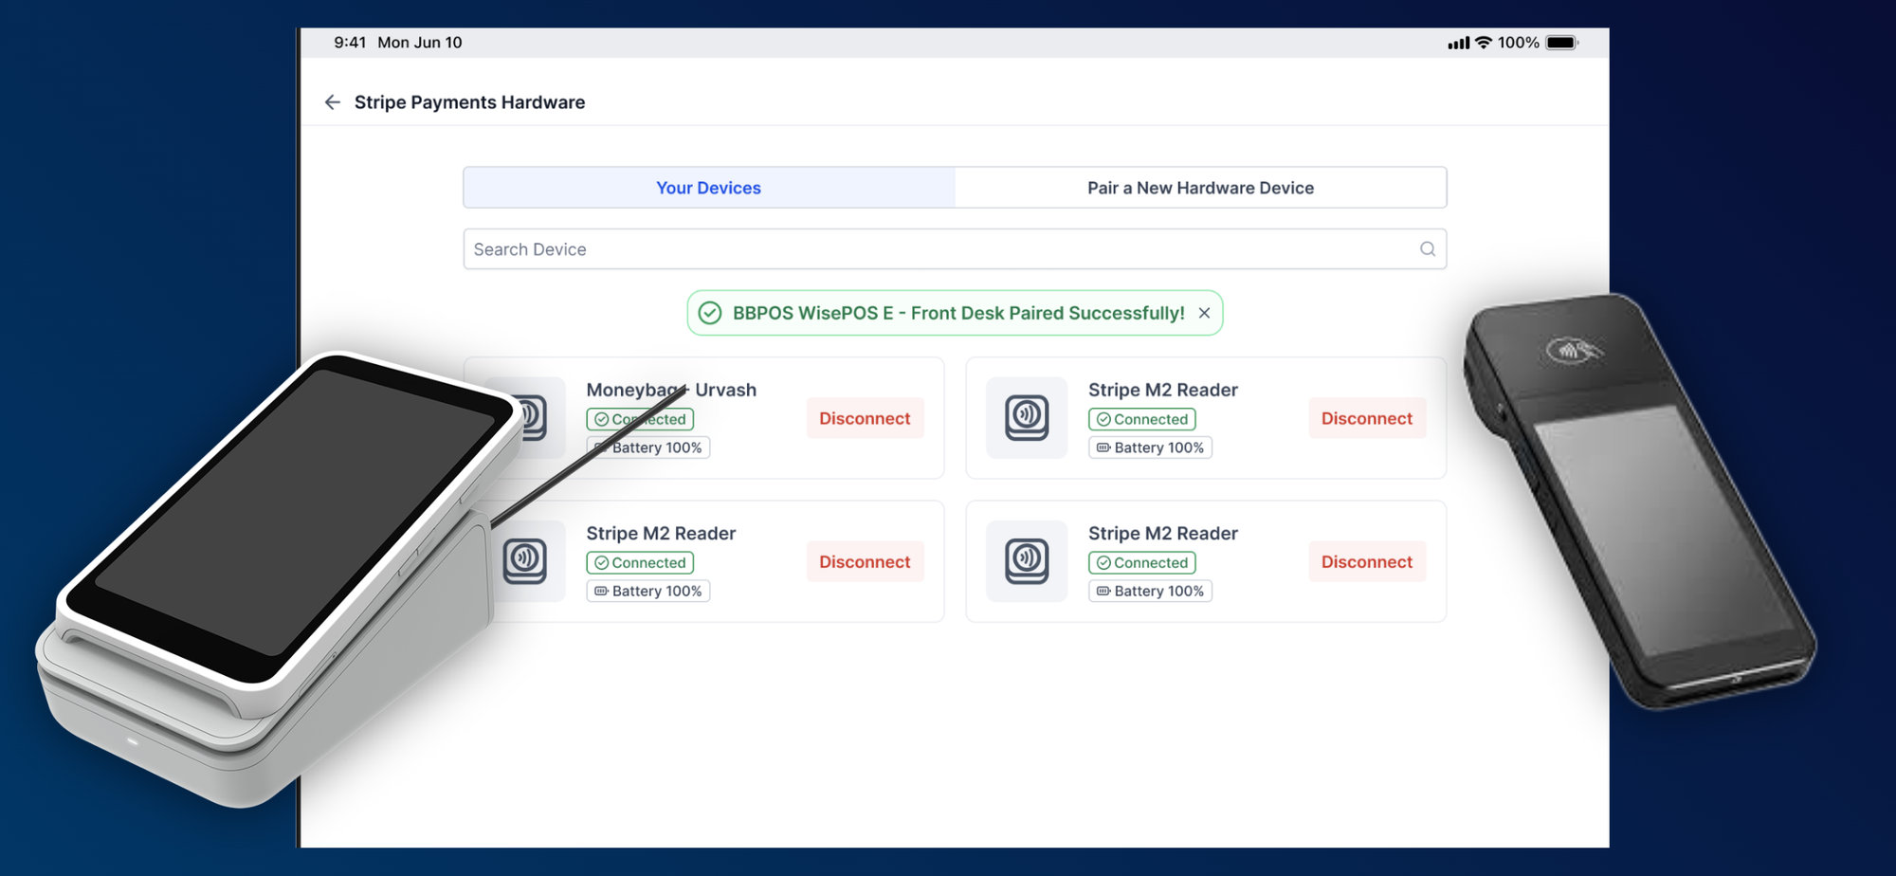Focus the Search Device input field
The height and width of the screenshot is (876, 1896).
coord(955,249)
